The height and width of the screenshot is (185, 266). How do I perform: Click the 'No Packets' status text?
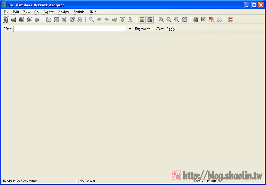click(87, 181)
